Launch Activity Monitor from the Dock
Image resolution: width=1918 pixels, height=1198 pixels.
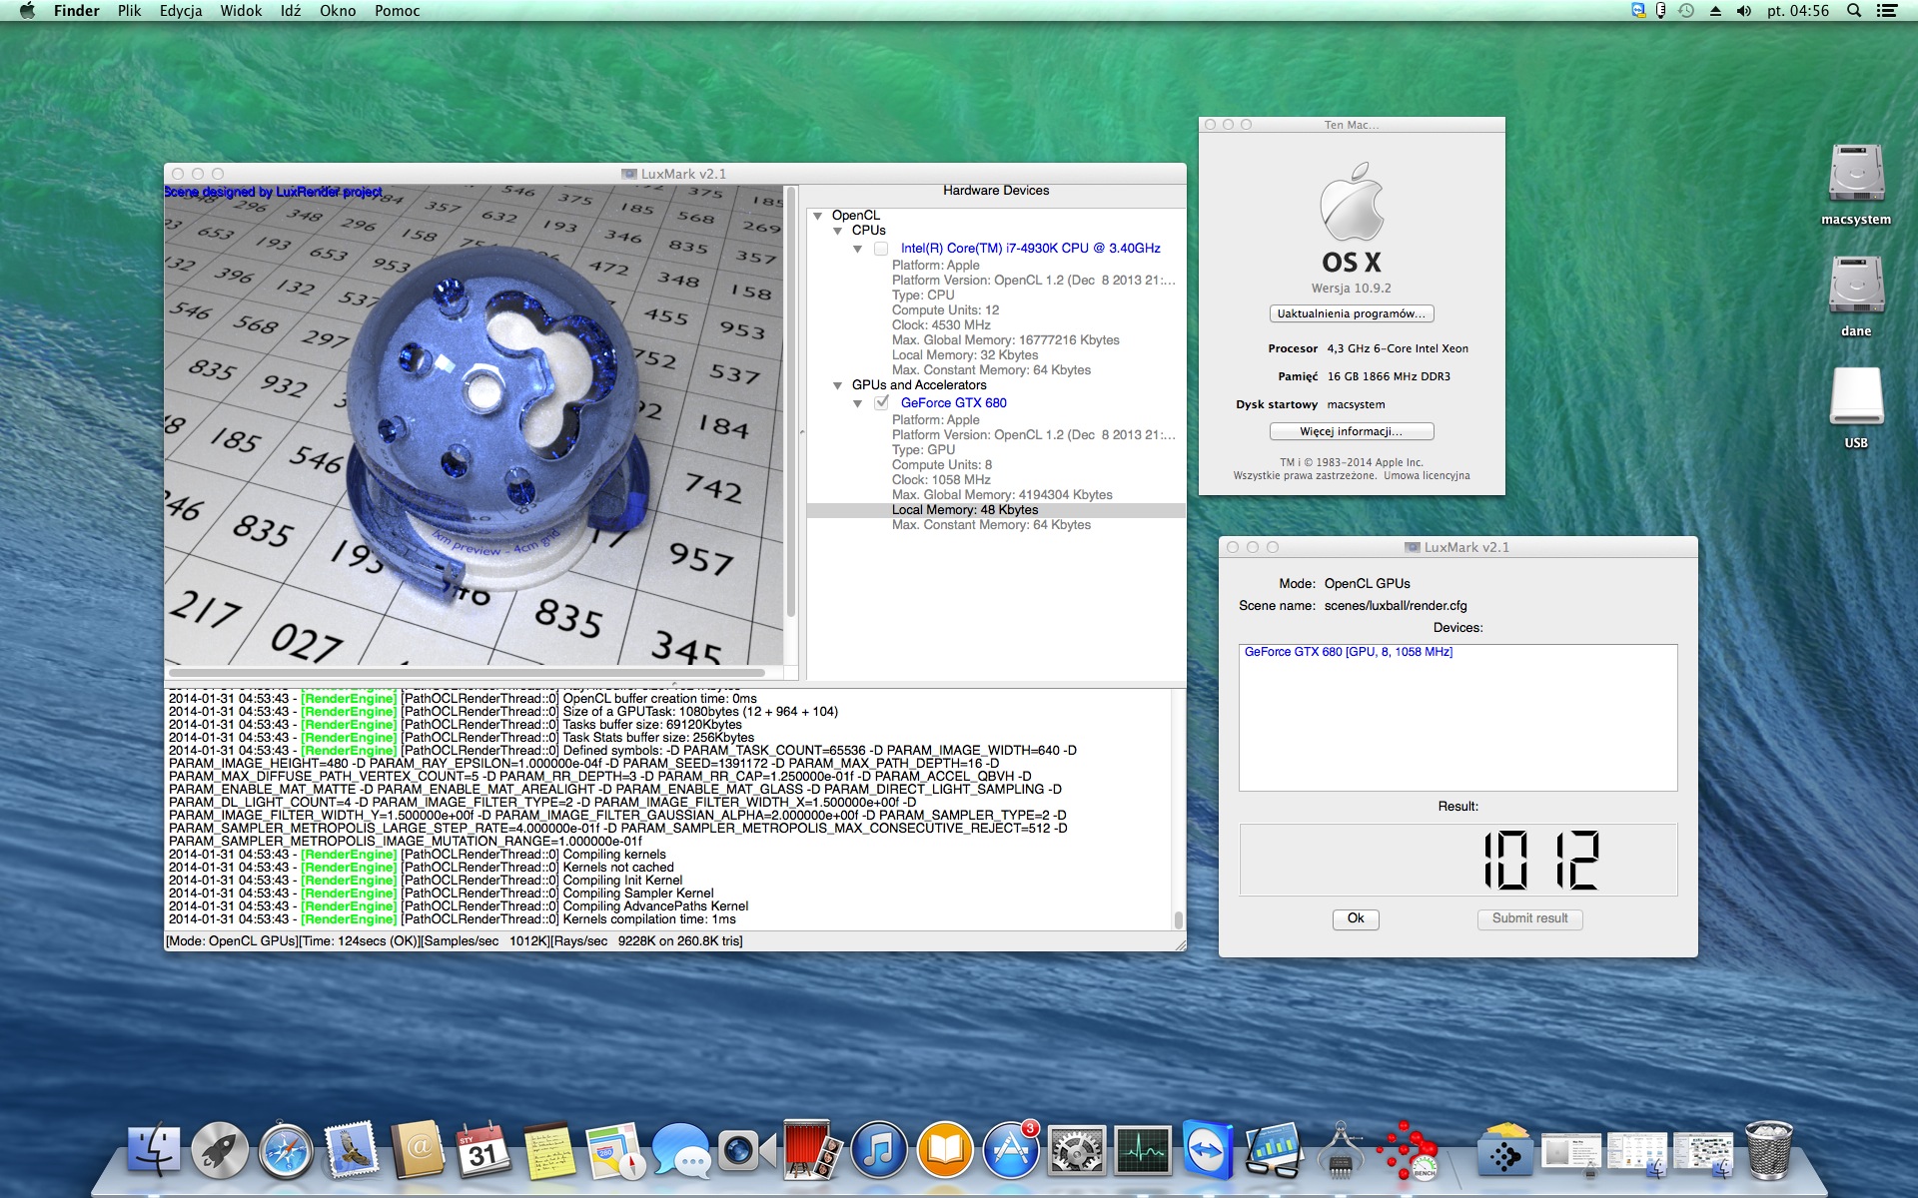(1143, 1151)
